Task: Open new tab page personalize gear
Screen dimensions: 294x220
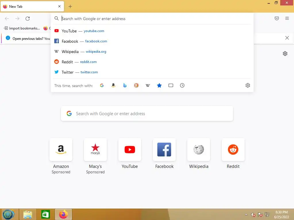Action: (285, 54)
